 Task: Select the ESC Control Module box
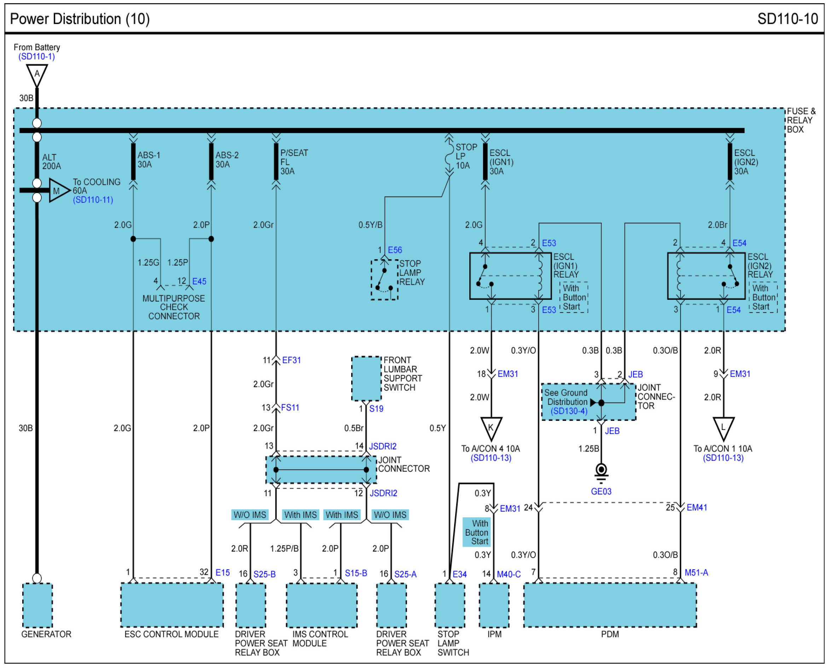(172, 605)
